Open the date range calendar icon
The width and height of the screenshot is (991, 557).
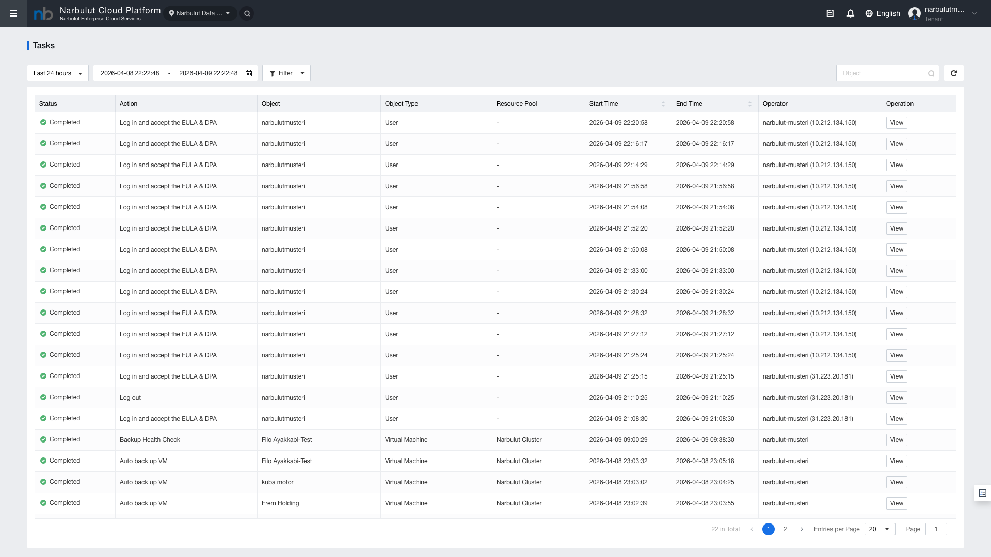point(249,73)
